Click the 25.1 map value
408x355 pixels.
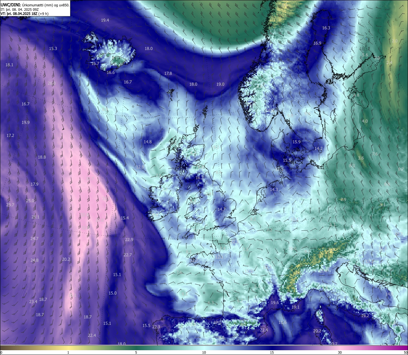(x=35, y=217)
